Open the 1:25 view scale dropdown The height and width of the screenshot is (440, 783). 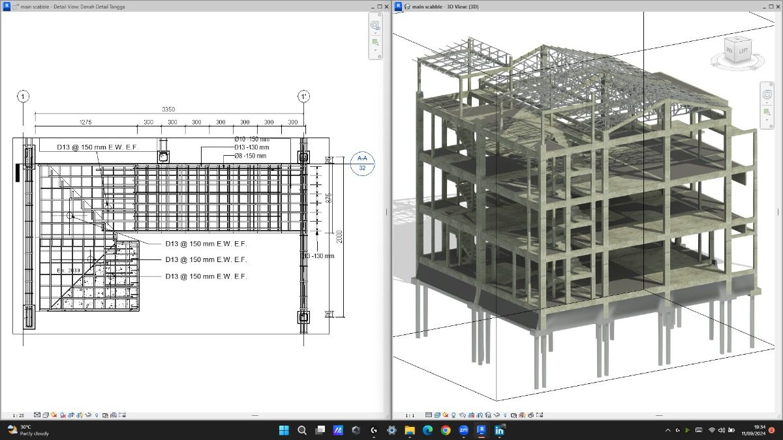click(18, 415)
